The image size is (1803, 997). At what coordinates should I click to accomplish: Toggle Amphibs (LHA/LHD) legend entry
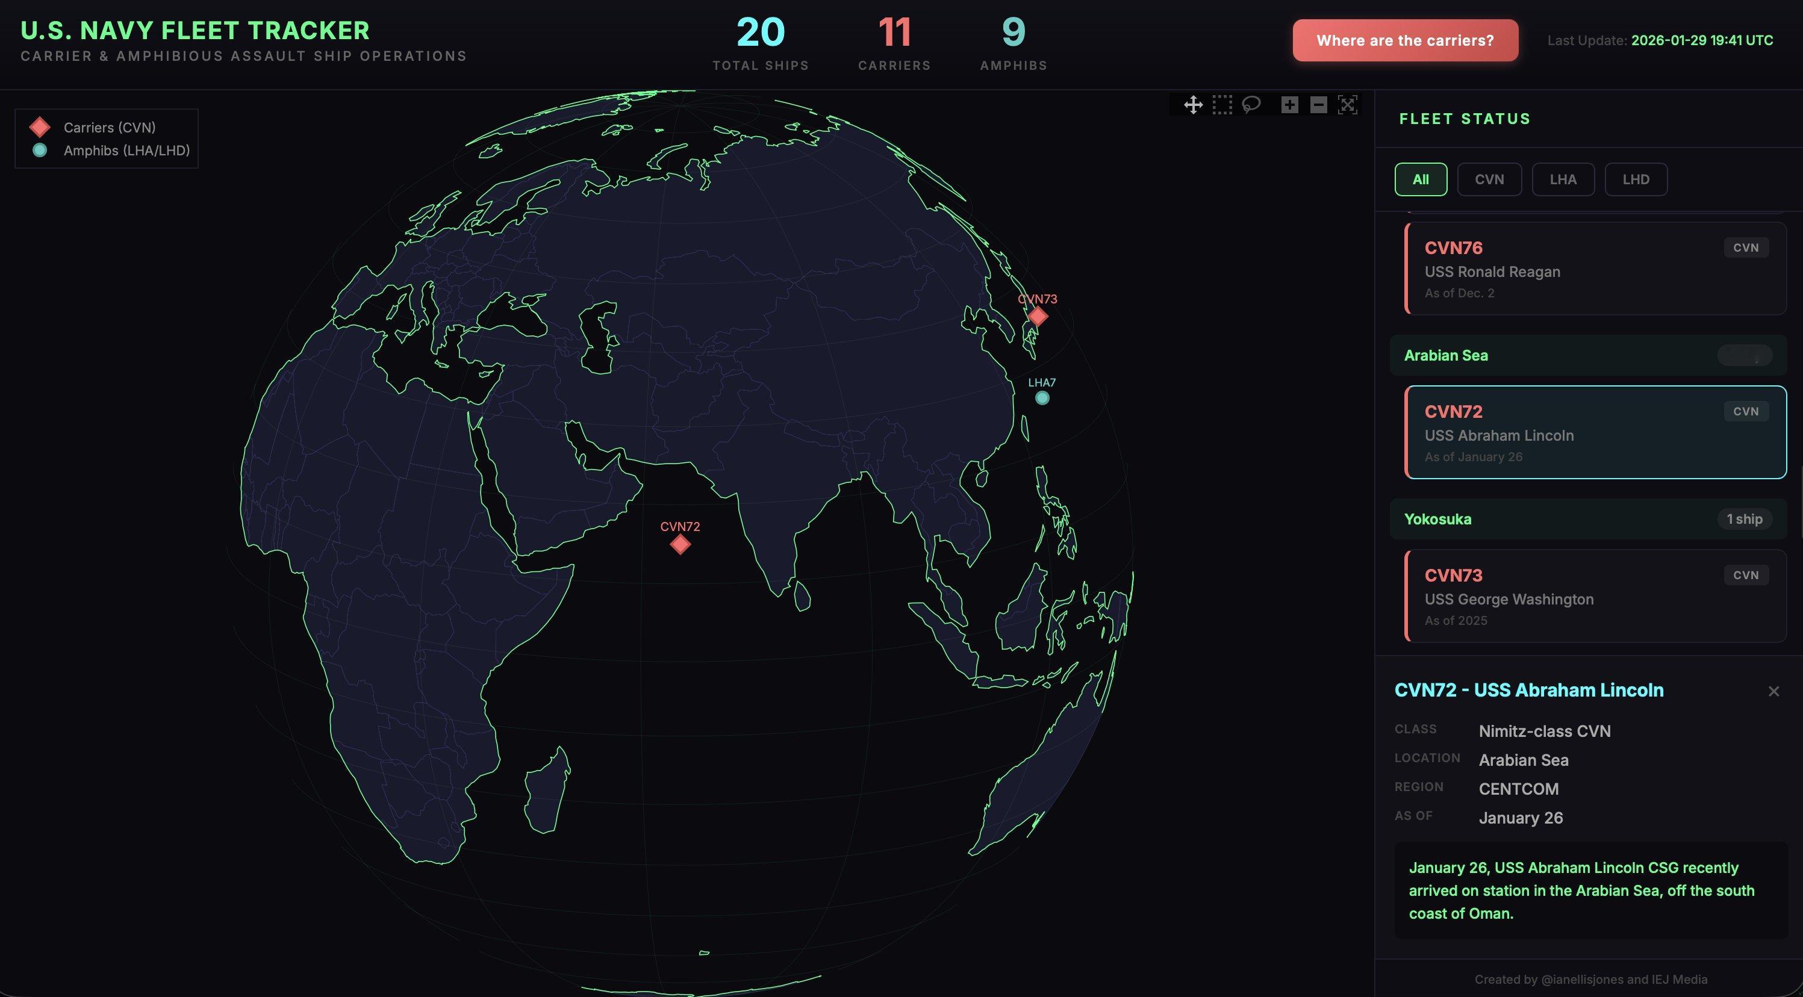(x=126, y=151)
